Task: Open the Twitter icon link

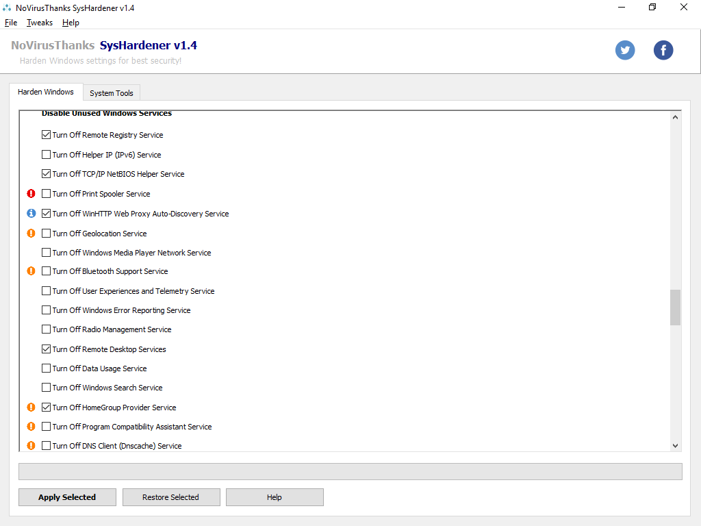Action: [624, 50]
